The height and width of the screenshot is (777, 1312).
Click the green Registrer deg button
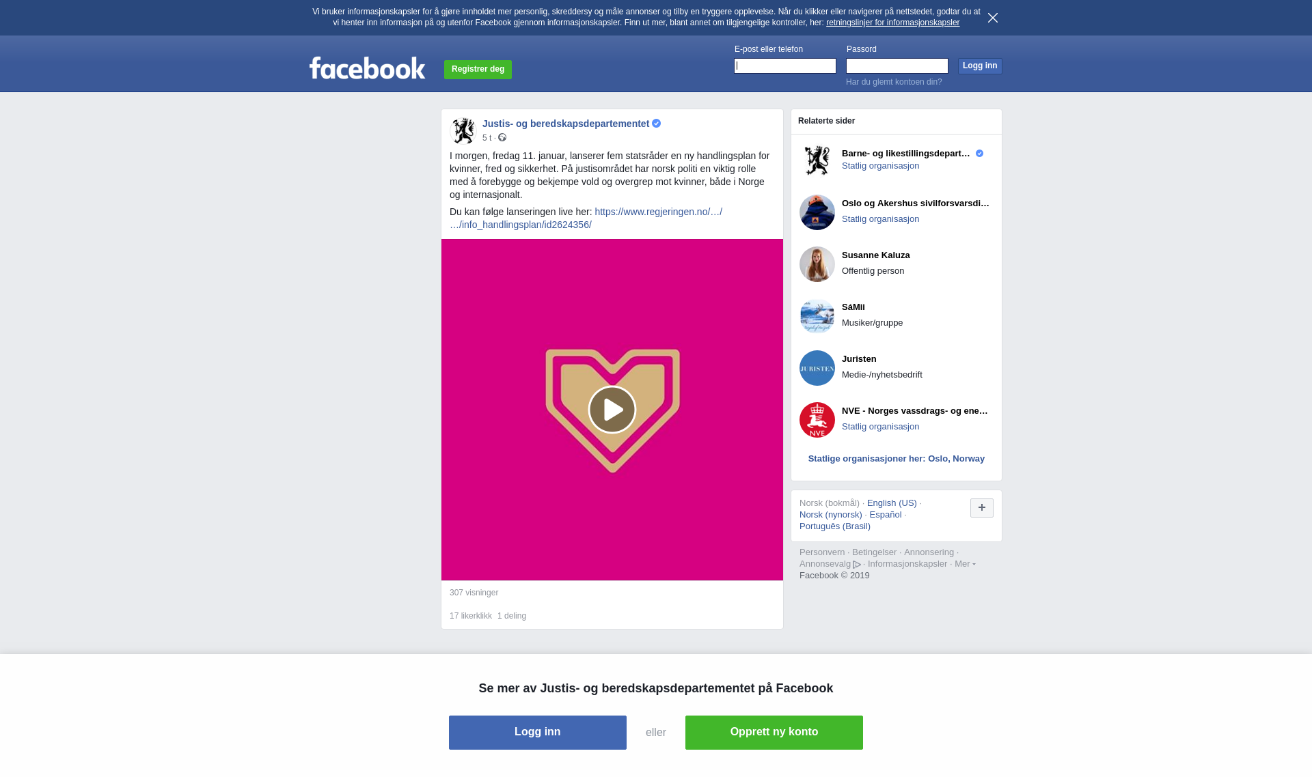coord(478,70)
